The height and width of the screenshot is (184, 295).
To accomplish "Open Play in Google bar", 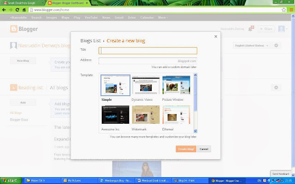I will click(x=77, y=17).
